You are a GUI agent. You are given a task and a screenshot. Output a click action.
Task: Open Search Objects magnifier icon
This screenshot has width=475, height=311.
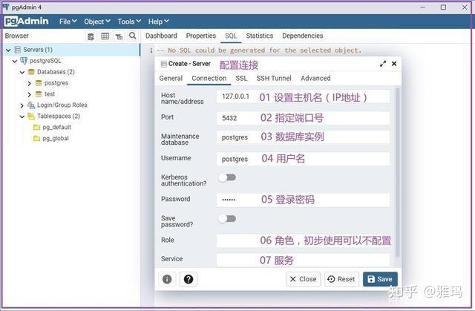(132, 36)
